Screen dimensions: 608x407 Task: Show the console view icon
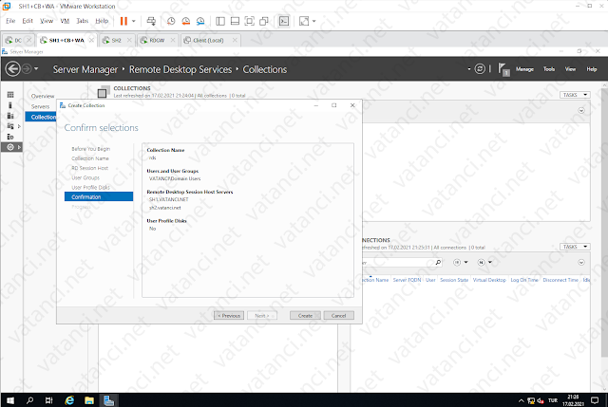coord(284,21)
